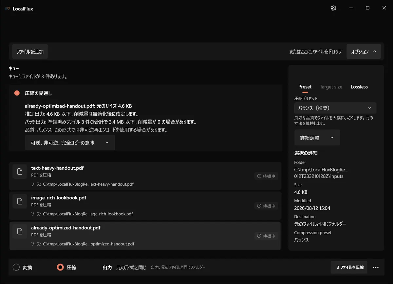Open the three-dot more options menu

[376, 267]
